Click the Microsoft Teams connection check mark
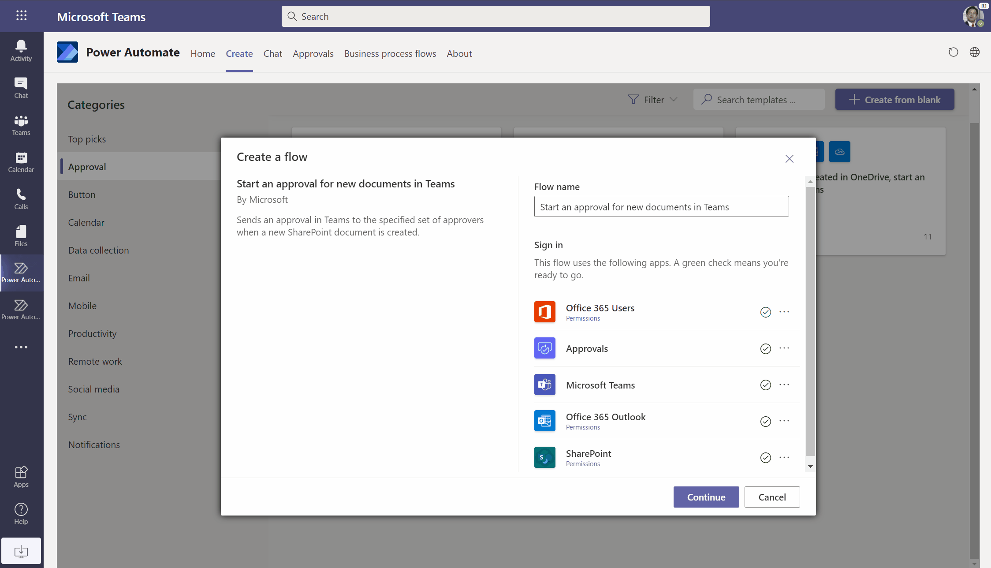This screenshot has height=568, width=991. pos(765,385)
